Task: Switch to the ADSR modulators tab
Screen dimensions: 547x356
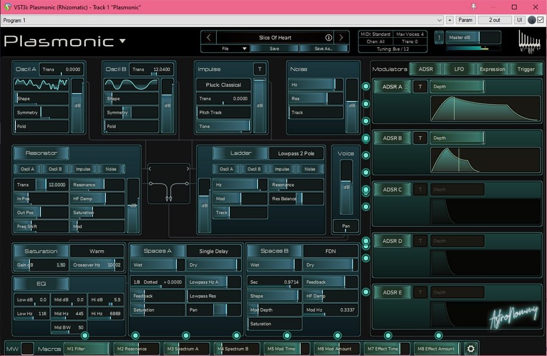Action: 426,69
